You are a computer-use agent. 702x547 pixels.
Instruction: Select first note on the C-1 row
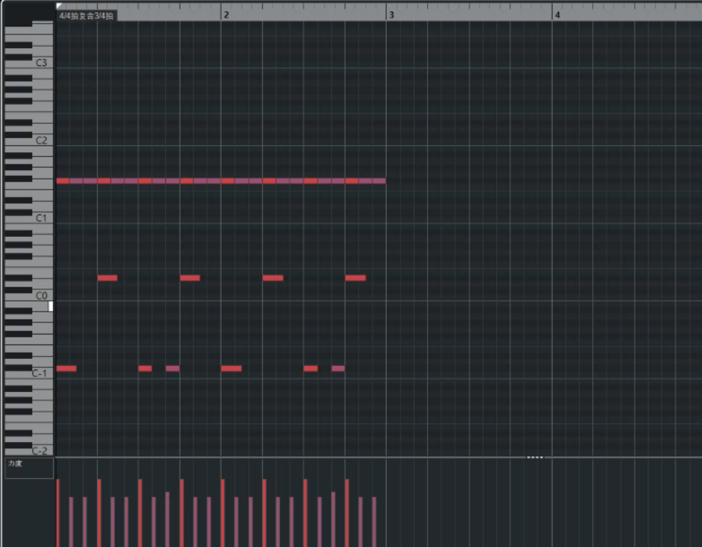pyautogui.click(x=66, y=368)
